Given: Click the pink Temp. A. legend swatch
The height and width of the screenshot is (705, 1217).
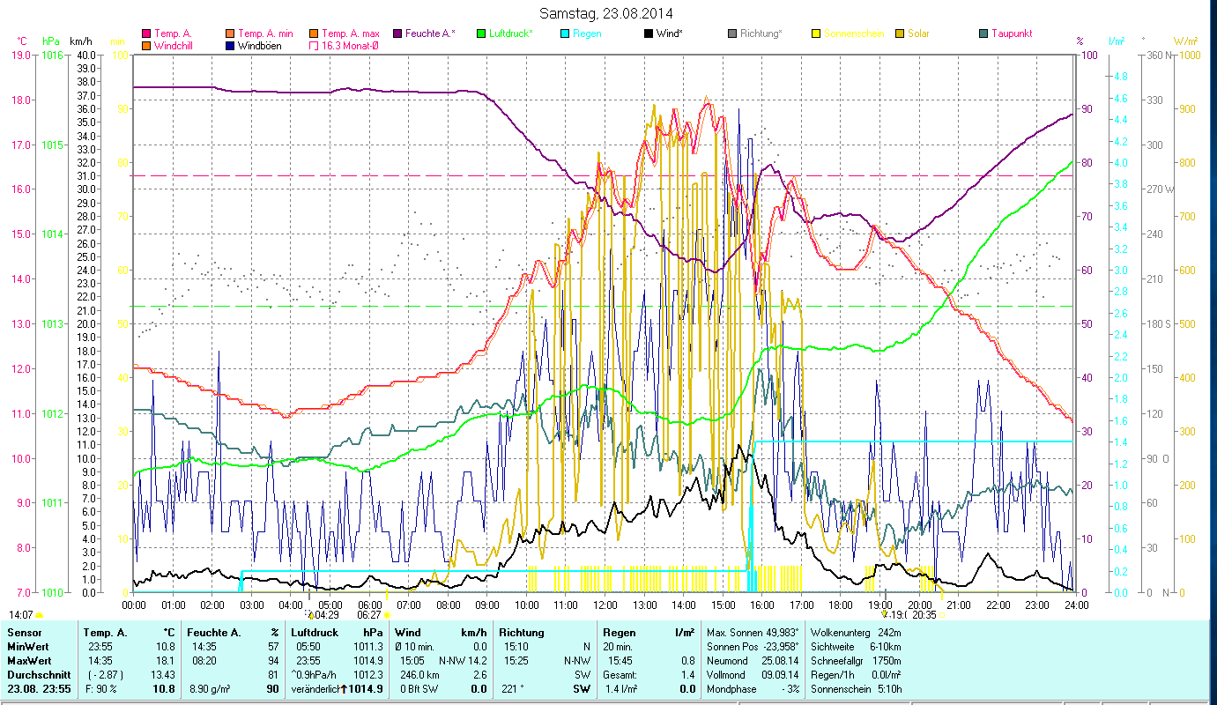Looking at the screenshot, I should pos(146,33).
